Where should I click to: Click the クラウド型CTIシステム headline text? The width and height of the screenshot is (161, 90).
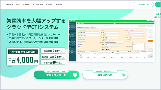[32, 27]
